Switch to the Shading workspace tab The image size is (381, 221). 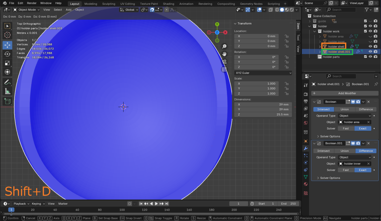click(x=169, y=4)
